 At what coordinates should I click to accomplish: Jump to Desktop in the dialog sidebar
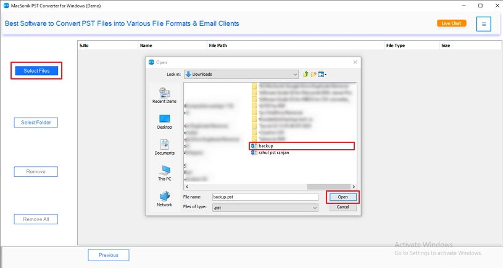tap(164, 121)
